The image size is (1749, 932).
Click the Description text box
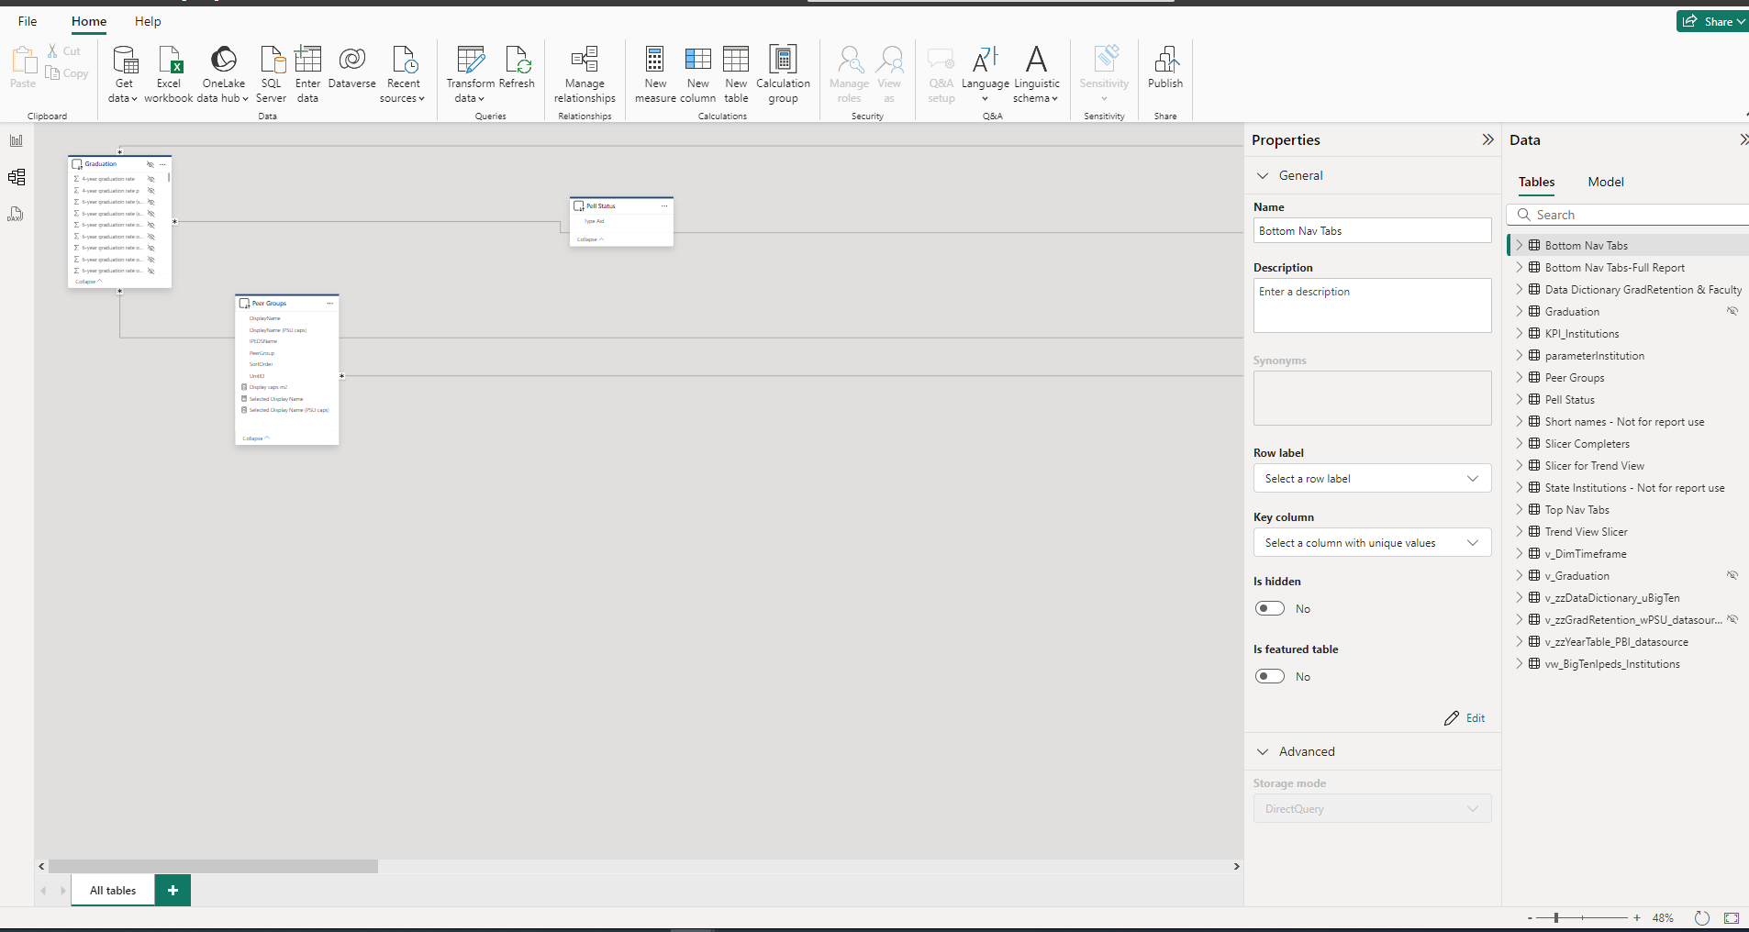(1372, 305)
